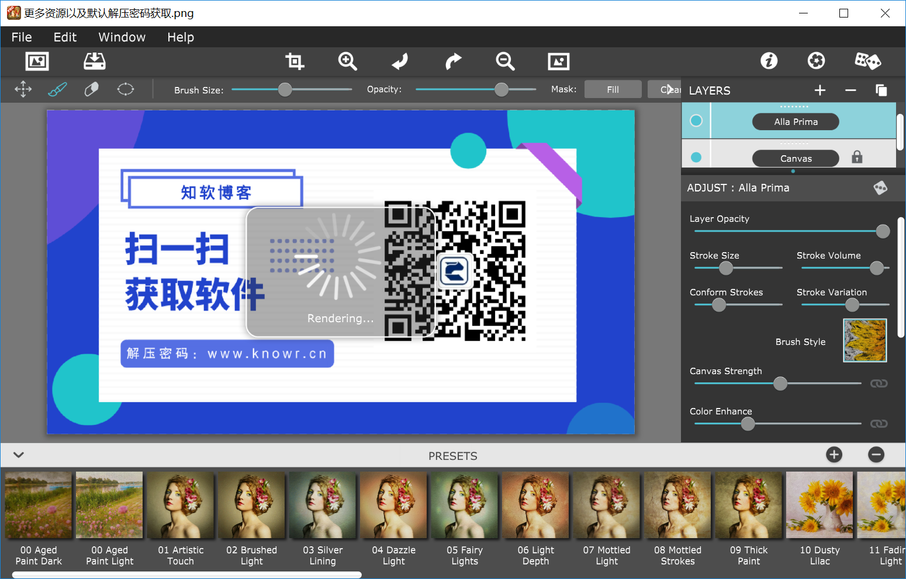
Task: Apply 07 Mottled Light preset
Action: (607, 505)
